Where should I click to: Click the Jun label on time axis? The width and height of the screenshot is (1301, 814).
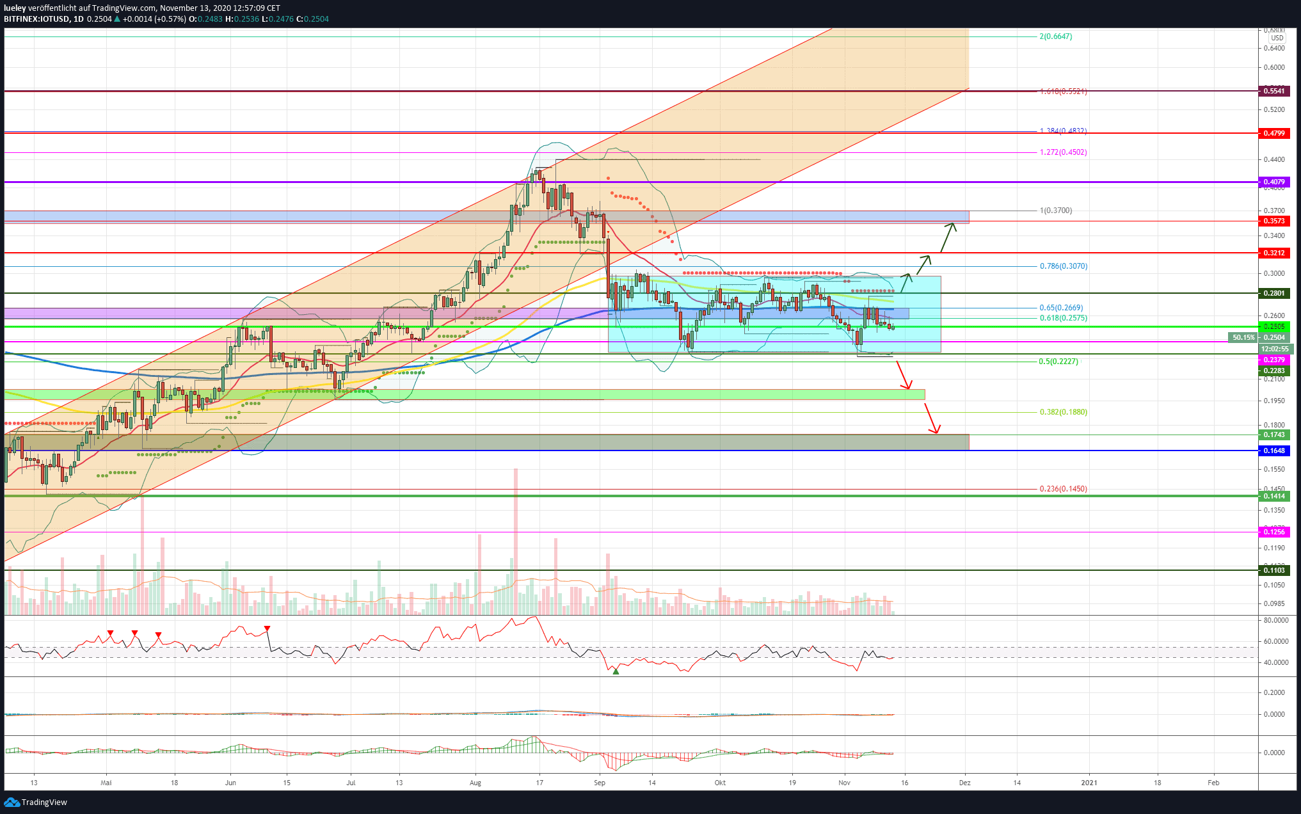point(230,783)
